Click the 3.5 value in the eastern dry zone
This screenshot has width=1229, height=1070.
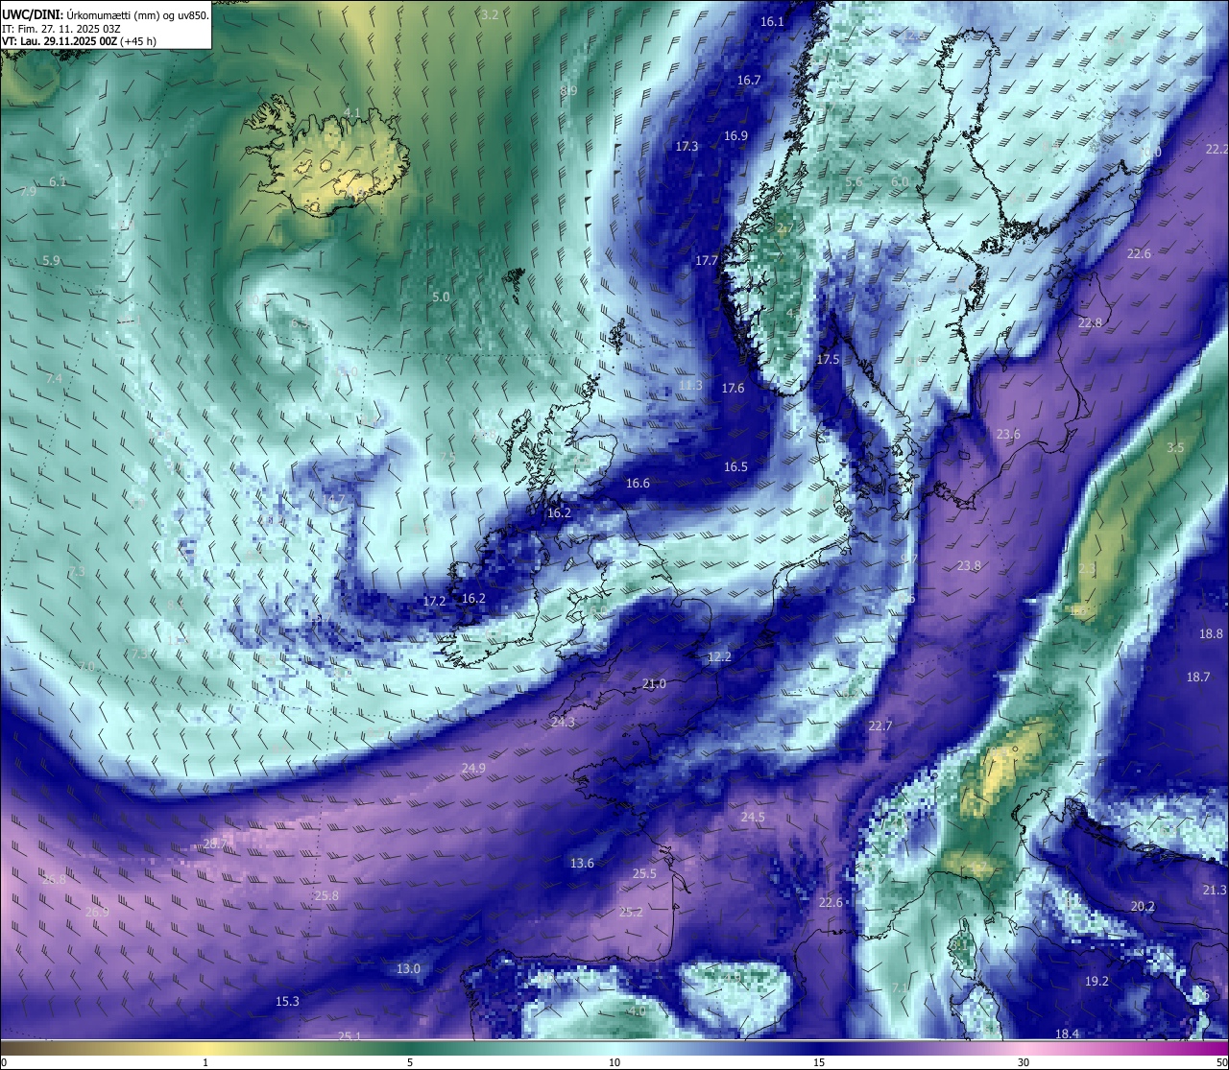coord(1175,448)
